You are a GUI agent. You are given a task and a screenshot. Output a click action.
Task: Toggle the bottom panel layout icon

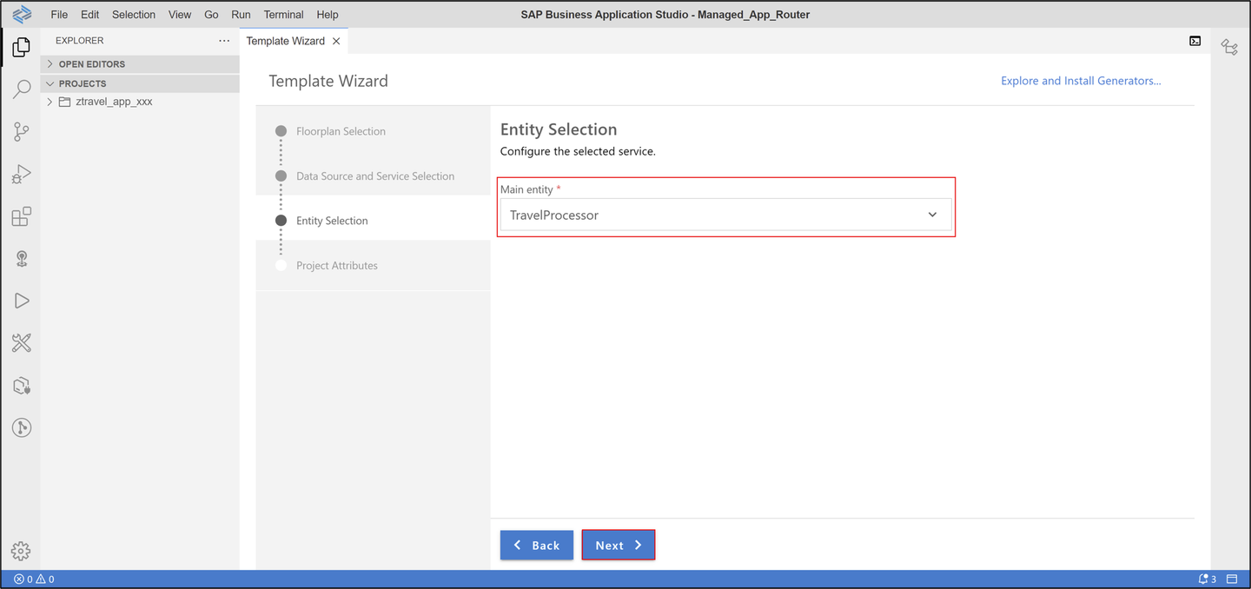[1232, 579]
